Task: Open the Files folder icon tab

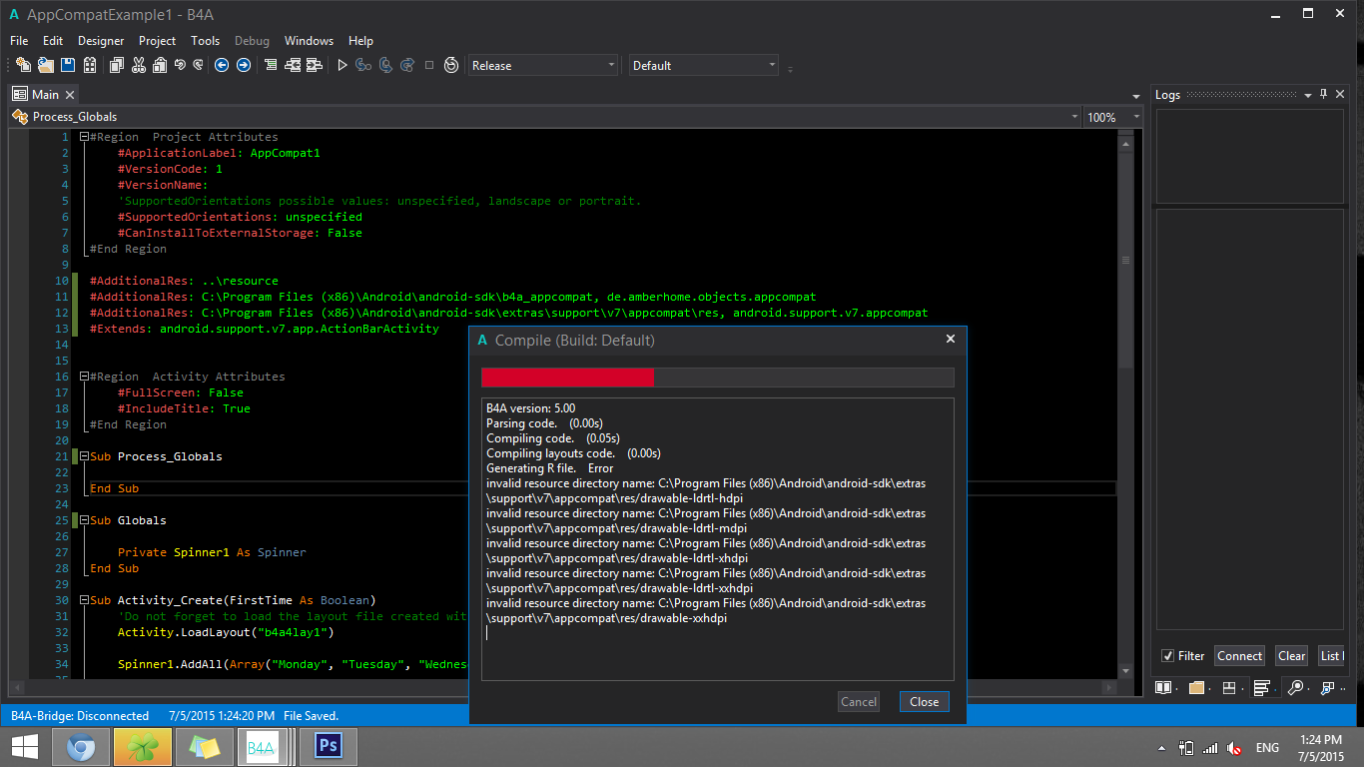Action: [x=1196, y=688]
